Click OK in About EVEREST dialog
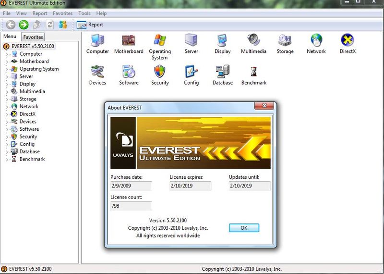This screenshot has height=274, width=384. 244,228
